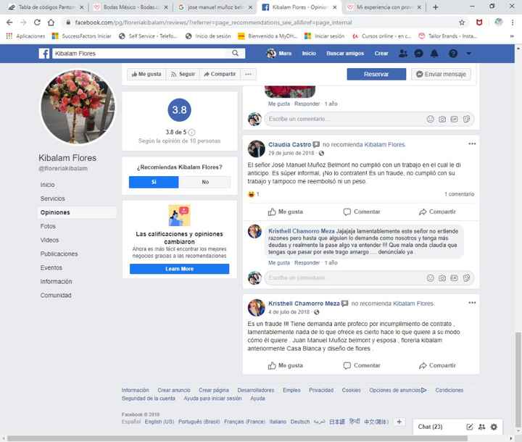Bookmark page with the star icon
The image size is (522, 442).
coord(462,22)
